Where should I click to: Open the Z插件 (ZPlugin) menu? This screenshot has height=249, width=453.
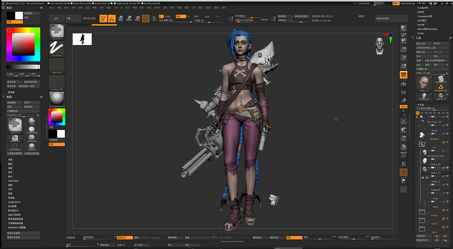(x=208, y=7)
